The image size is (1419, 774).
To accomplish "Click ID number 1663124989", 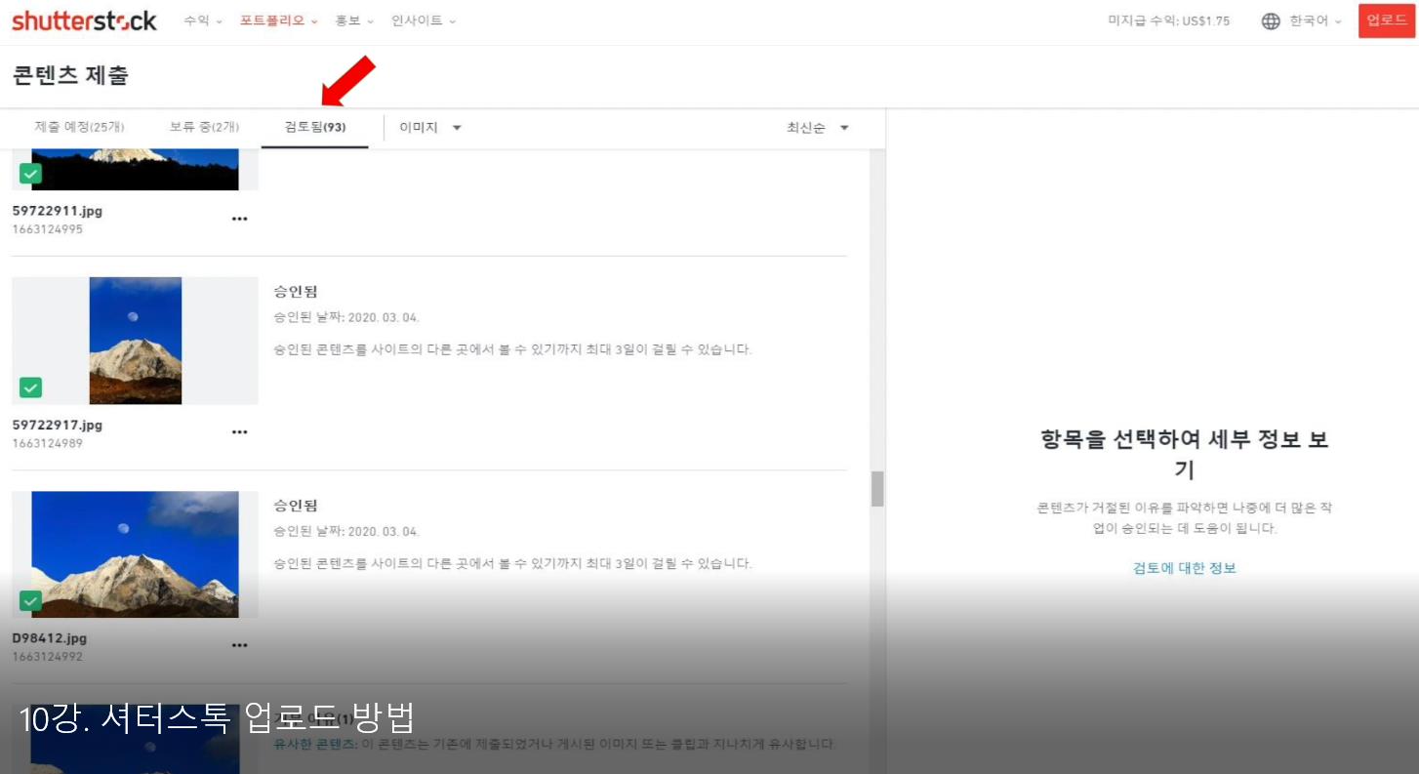I will [48, 443].
